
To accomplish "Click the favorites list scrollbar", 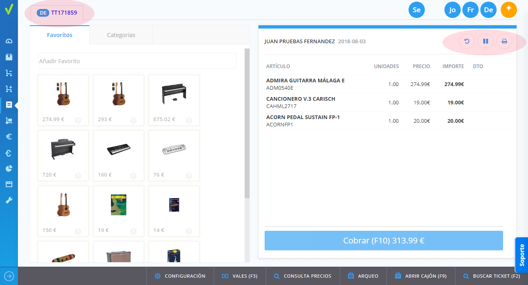I will coord(247,122).
